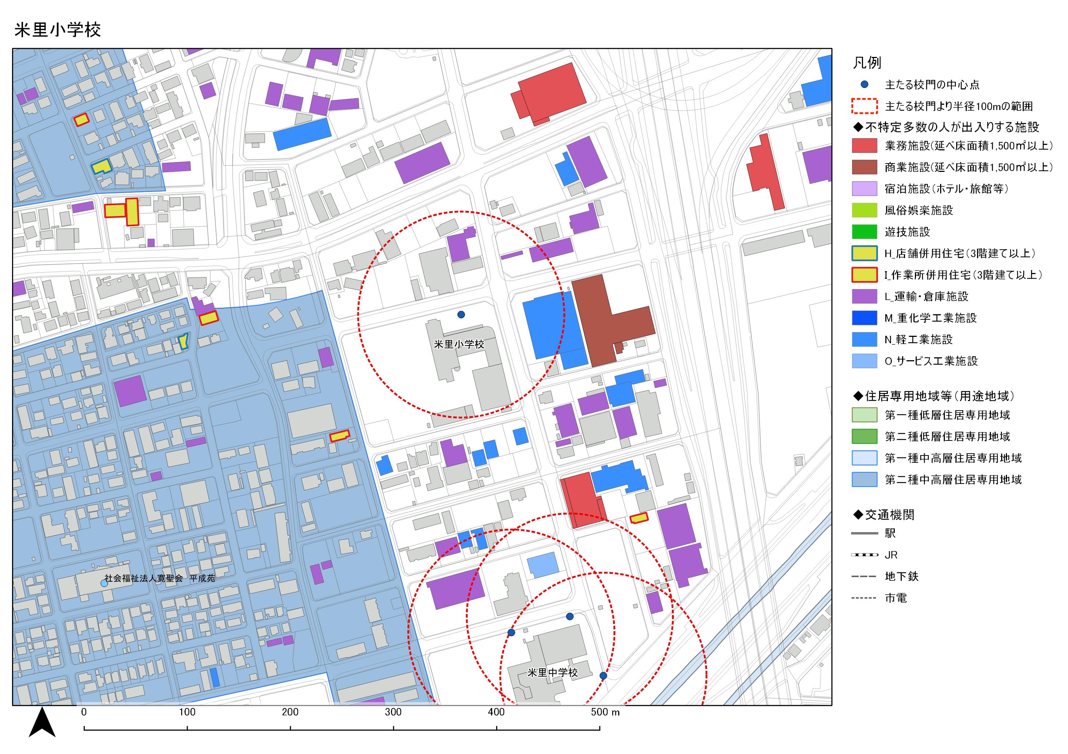Image resolution: width=1068 pixels, height=754 pixels.
Task: Click the H_店舗併用住宅 legend swatch
Action: [864, 253]
